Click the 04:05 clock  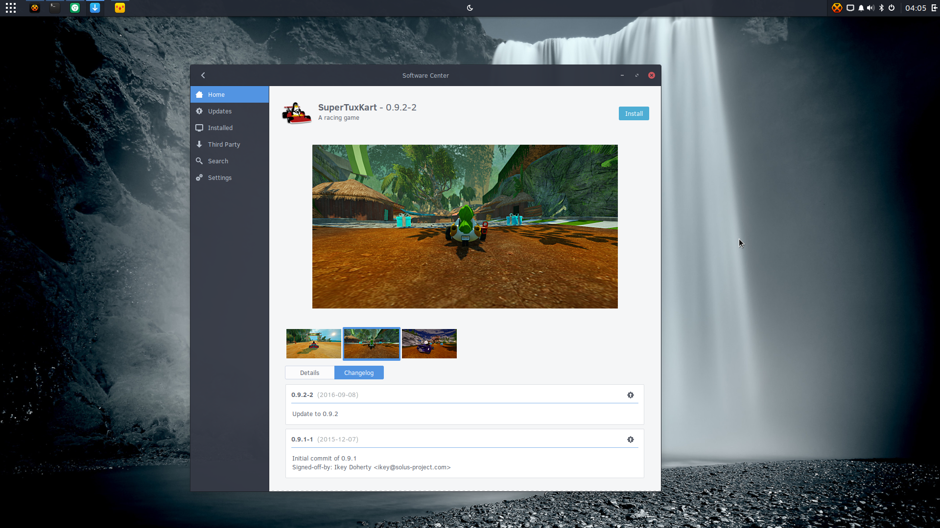916,8
